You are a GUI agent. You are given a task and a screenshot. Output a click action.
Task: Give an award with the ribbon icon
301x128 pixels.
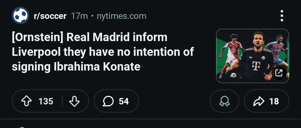[x=224, y=101]
